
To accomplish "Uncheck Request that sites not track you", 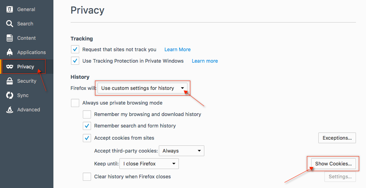I will click(x=75, y=49).
